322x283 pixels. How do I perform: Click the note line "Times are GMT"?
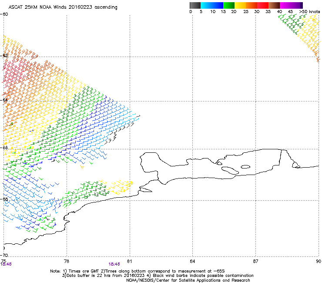click(x=84, y=271)
